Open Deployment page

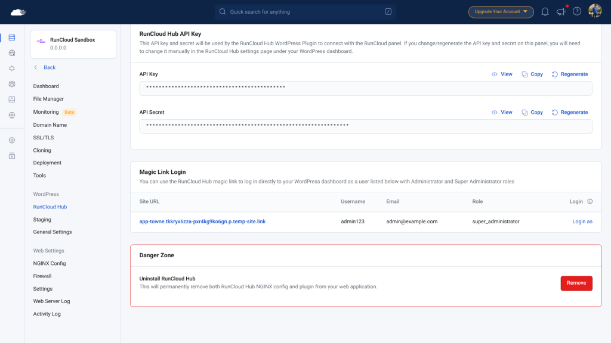[x=47, y=163]
